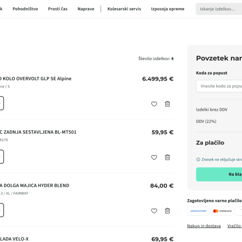
Task: Trash the HYDER BLEND shirt item
Action: click(167, 211)
